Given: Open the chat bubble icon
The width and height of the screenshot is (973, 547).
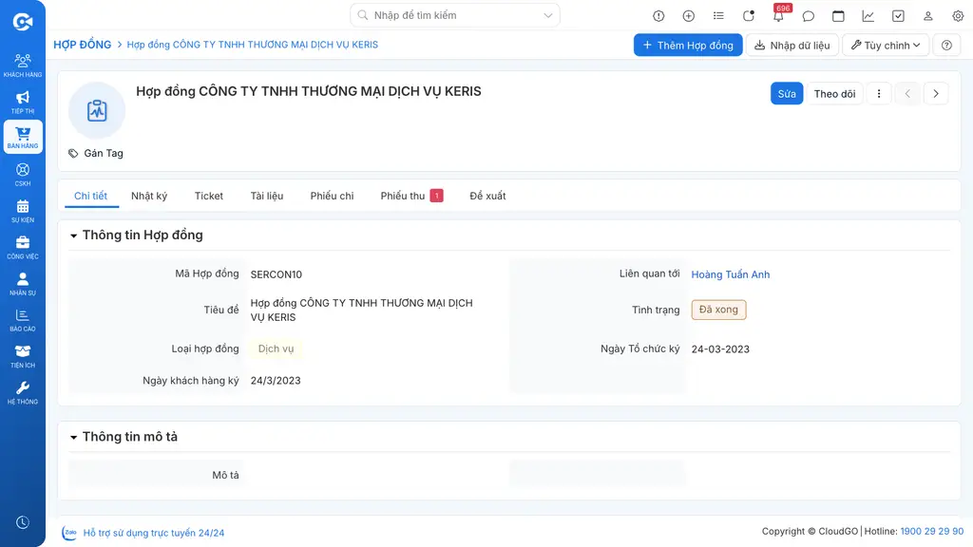Looking at the screenshot, I should click(808, 16).
